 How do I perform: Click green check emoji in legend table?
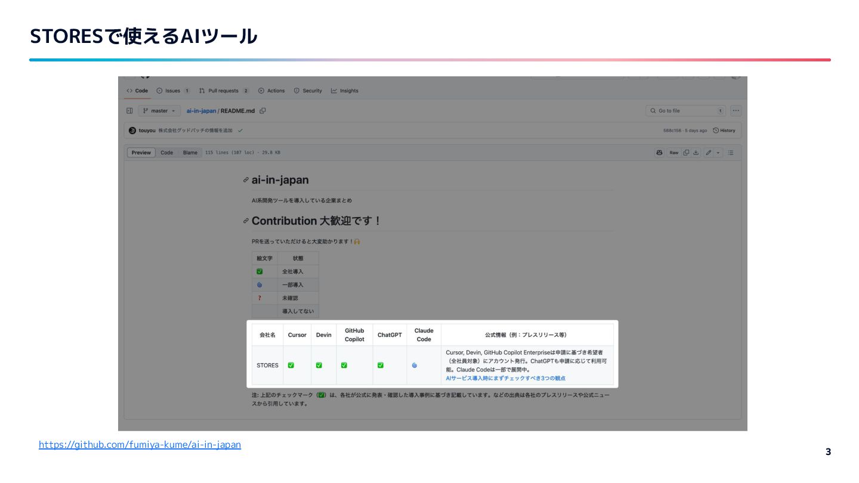pos(259,271)
